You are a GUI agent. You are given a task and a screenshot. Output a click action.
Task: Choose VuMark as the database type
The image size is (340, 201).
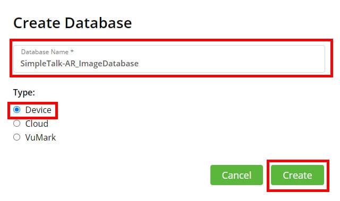click(x=16, y=137)
